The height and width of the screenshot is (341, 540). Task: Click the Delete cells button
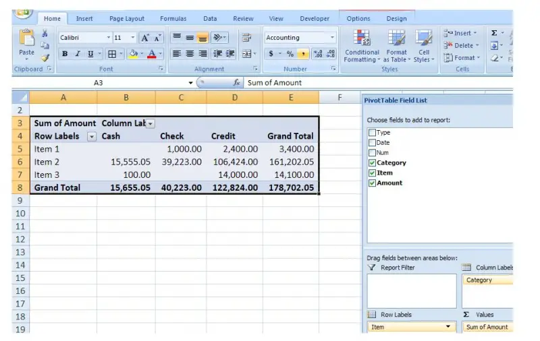461,45
